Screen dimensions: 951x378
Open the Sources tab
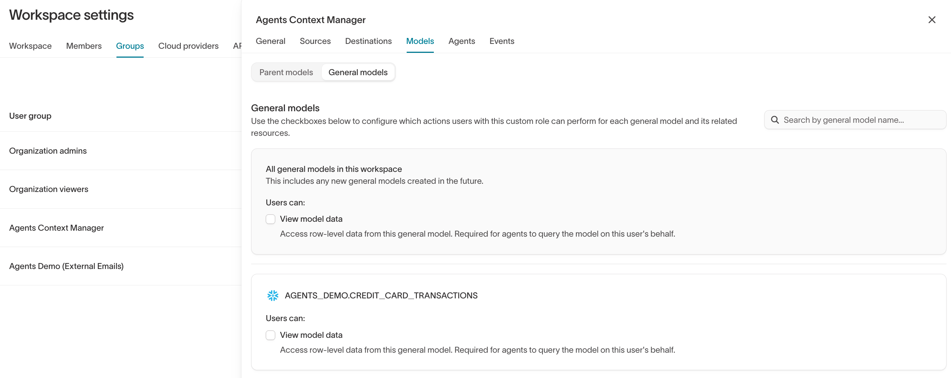pos(315,41)
